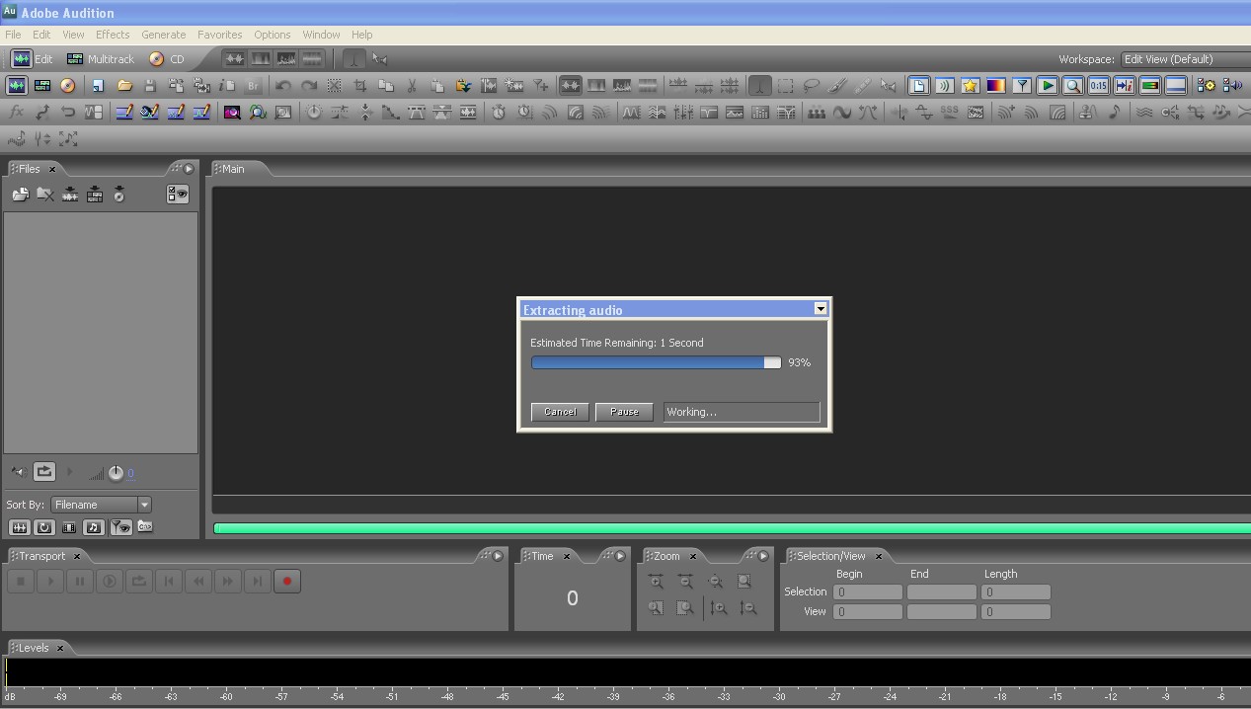The image size is (1251, 709).
Task: Open the Favorites menu
Action: (x=220, y=35)
